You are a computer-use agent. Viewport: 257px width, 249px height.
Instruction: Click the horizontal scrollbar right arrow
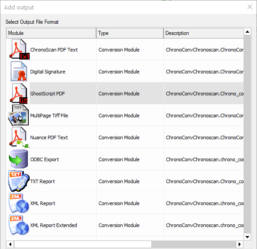click(239, 245)
